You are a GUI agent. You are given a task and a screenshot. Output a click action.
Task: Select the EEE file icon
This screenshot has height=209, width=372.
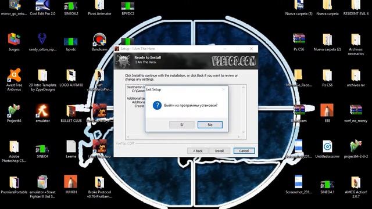tap(327, 113)
